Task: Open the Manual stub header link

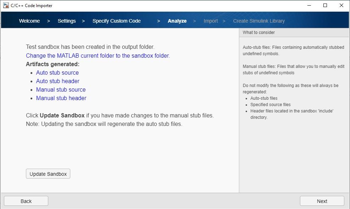Action: 61,98
